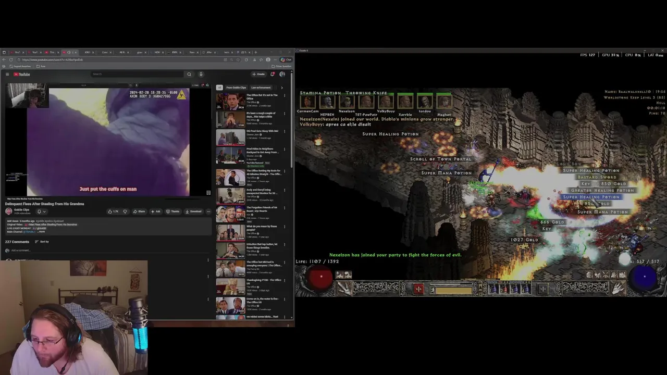Download the video

click(193, 211)
